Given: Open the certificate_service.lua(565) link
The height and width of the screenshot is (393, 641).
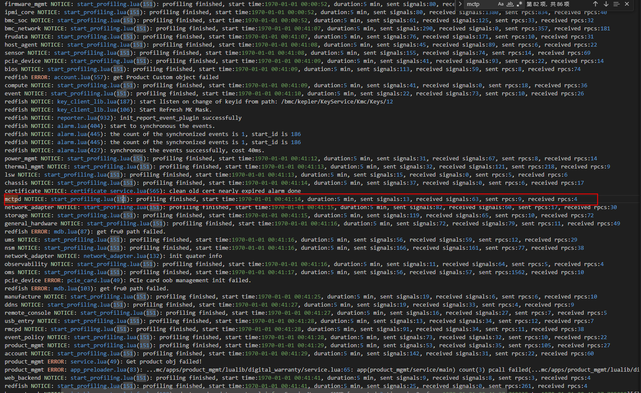Looking at the screenshot, I should (x=115, y=191).
